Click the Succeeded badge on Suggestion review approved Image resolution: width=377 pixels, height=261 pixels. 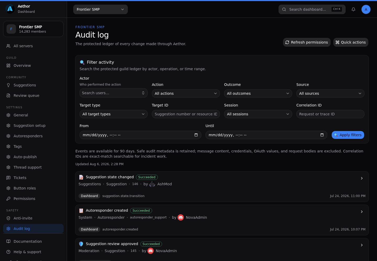pyautogui.click(x=151, y=244)
